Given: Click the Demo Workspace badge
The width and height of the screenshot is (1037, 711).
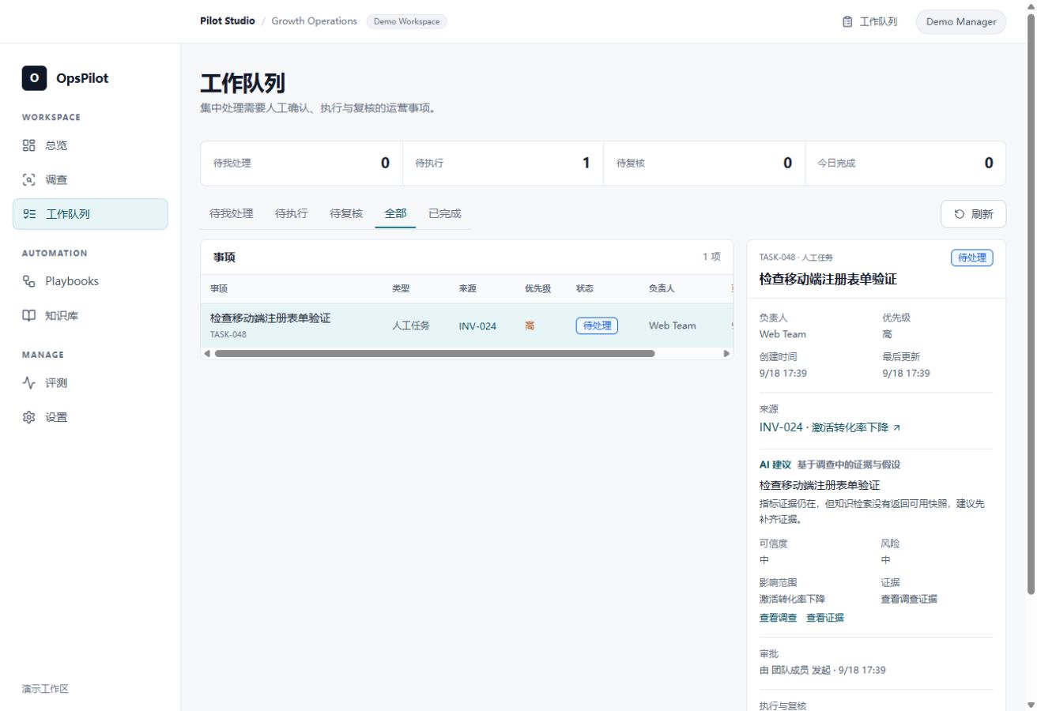Looking at the screenshot, I should pos(407,21).
